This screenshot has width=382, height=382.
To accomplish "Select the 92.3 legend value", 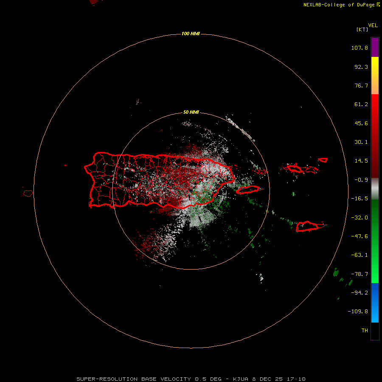I will coord(361,67).
